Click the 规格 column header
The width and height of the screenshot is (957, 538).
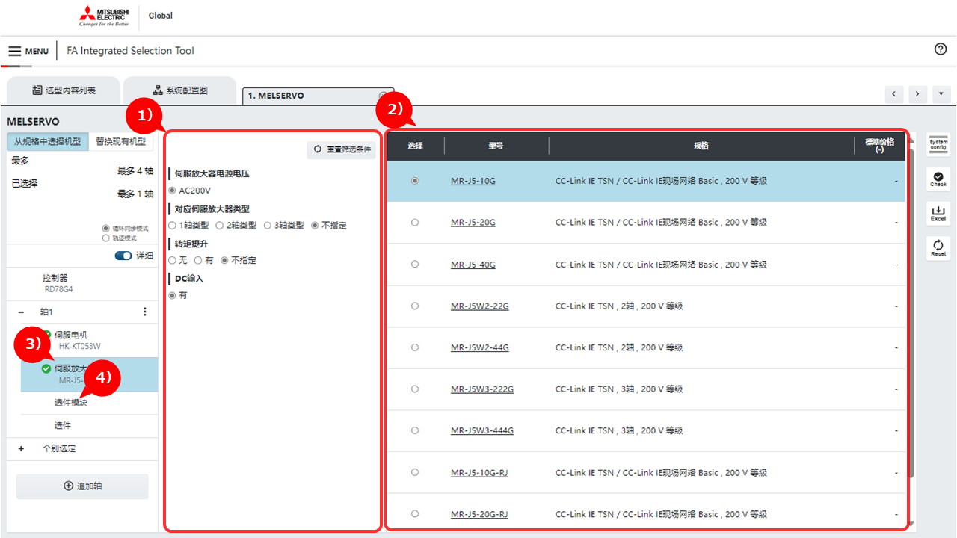(701, 146)
